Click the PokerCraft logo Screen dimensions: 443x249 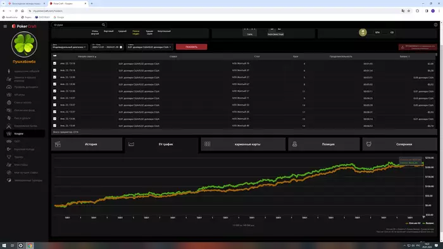[24, 26]
